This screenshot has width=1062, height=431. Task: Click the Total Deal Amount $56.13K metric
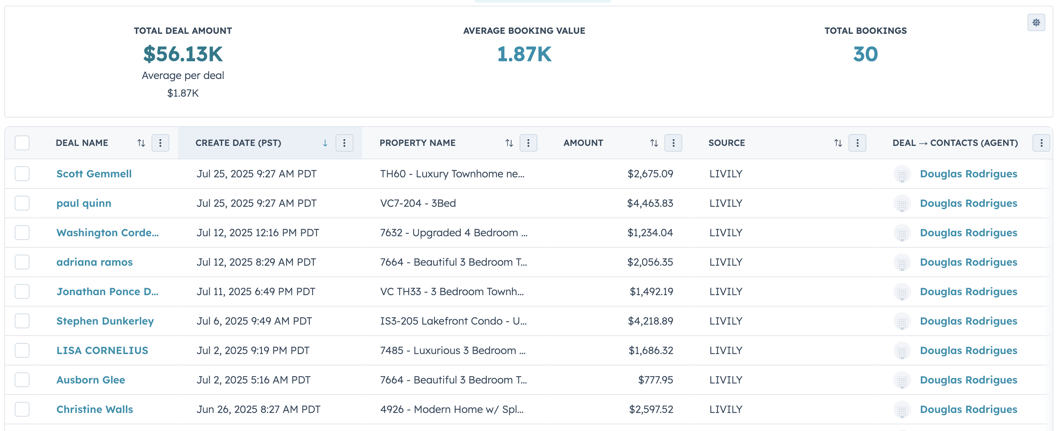(x=183, y=54)
